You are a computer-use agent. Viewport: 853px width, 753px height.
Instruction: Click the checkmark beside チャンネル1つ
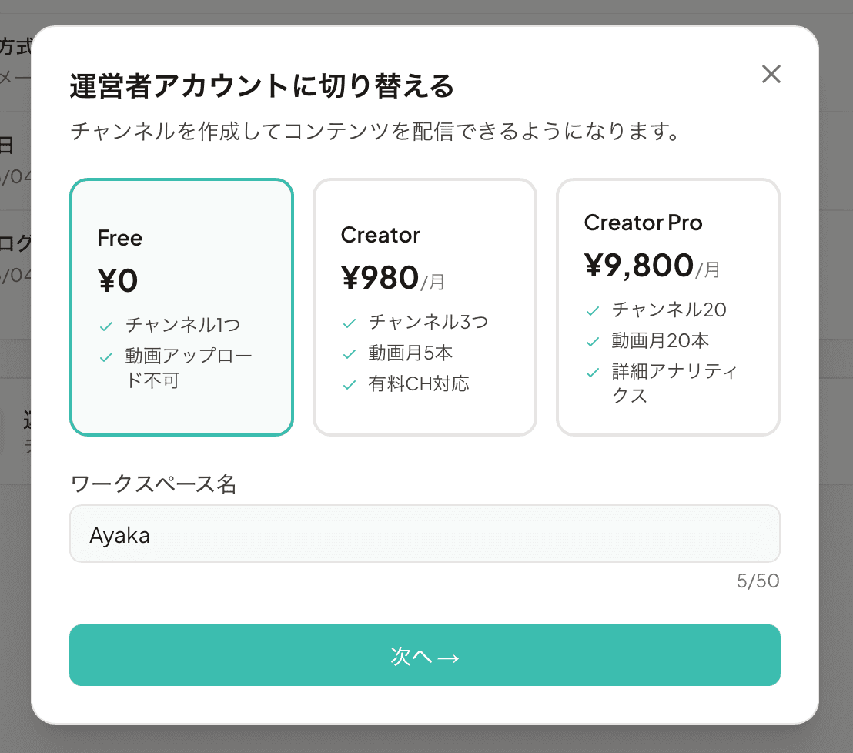(x=105, y=326)
